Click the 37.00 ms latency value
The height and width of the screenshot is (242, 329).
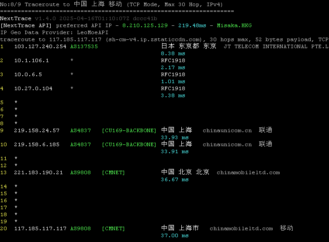coord(175,235)
